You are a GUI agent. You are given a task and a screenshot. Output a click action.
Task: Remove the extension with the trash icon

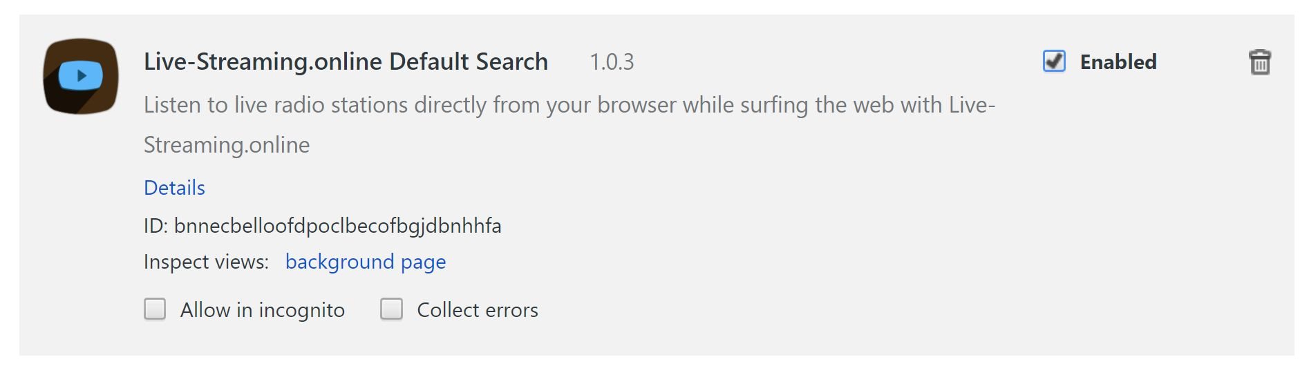1259,62
